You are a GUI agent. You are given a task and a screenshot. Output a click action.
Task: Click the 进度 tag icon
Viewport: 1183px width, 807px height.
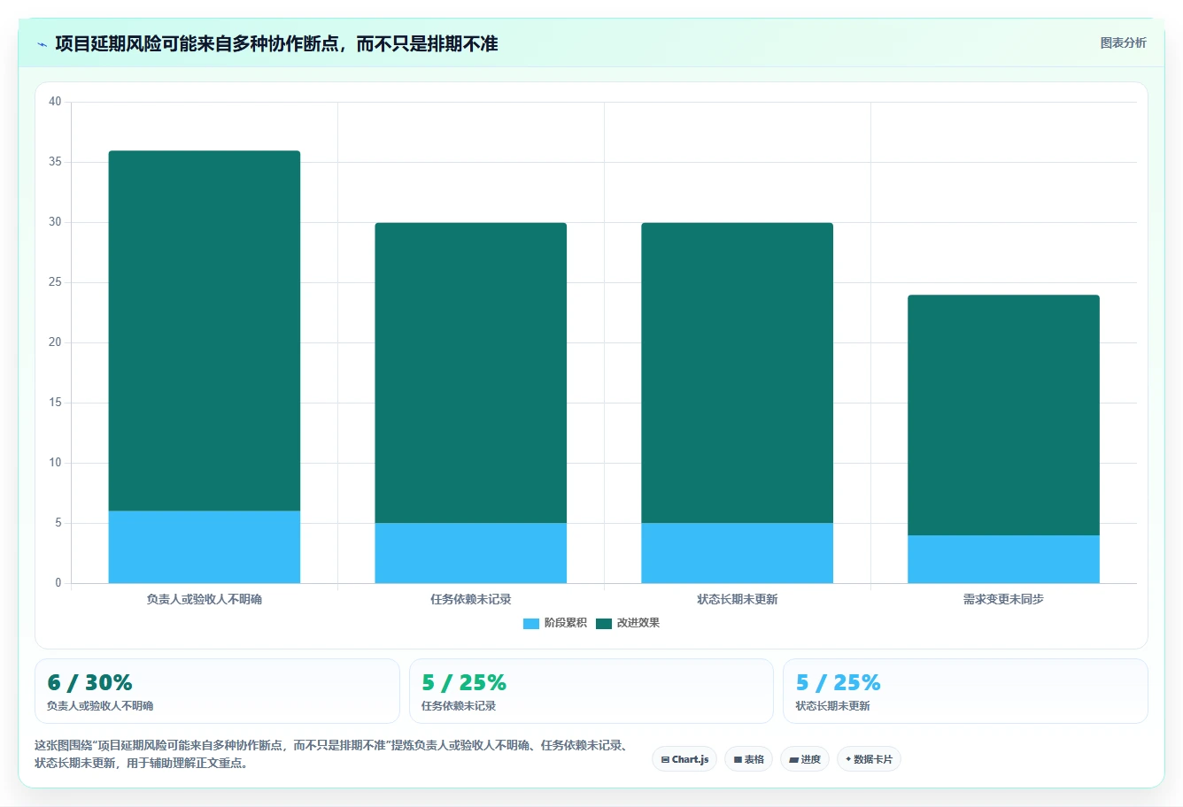(x=794, y=759)
